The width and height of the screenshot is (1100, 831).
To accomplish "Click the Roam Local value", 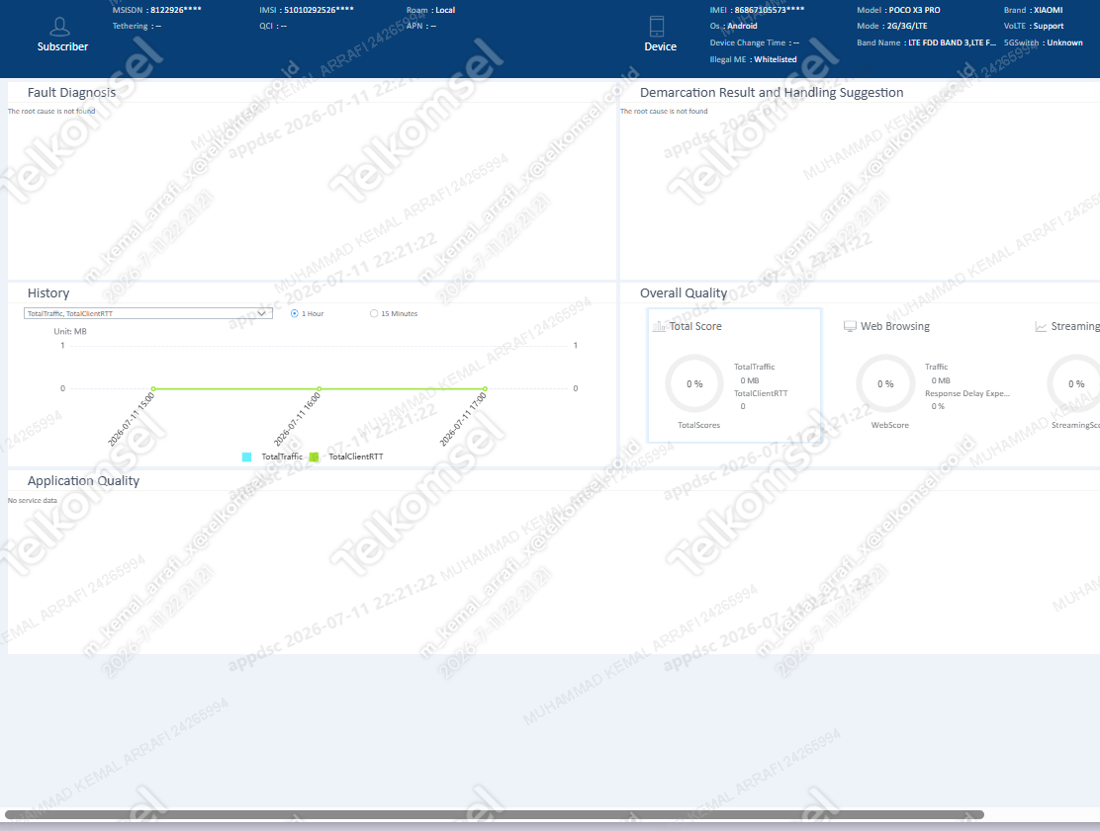I will (445, 11).
